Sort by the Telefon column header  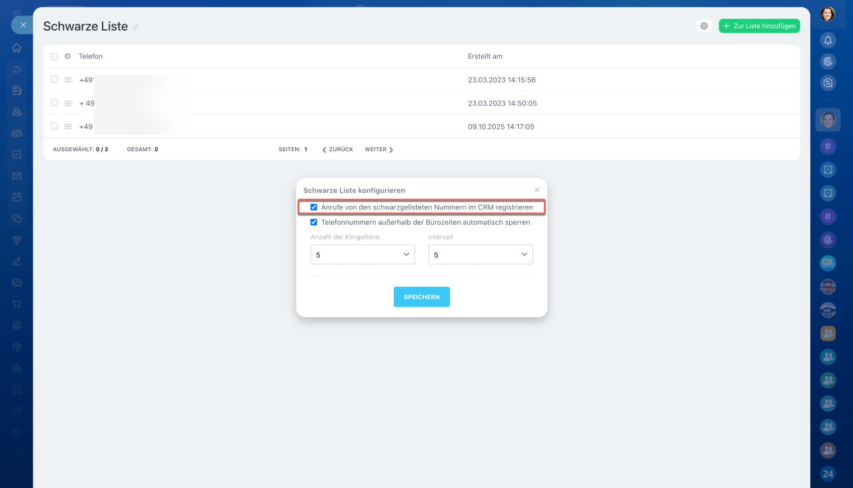pos(91,57)
